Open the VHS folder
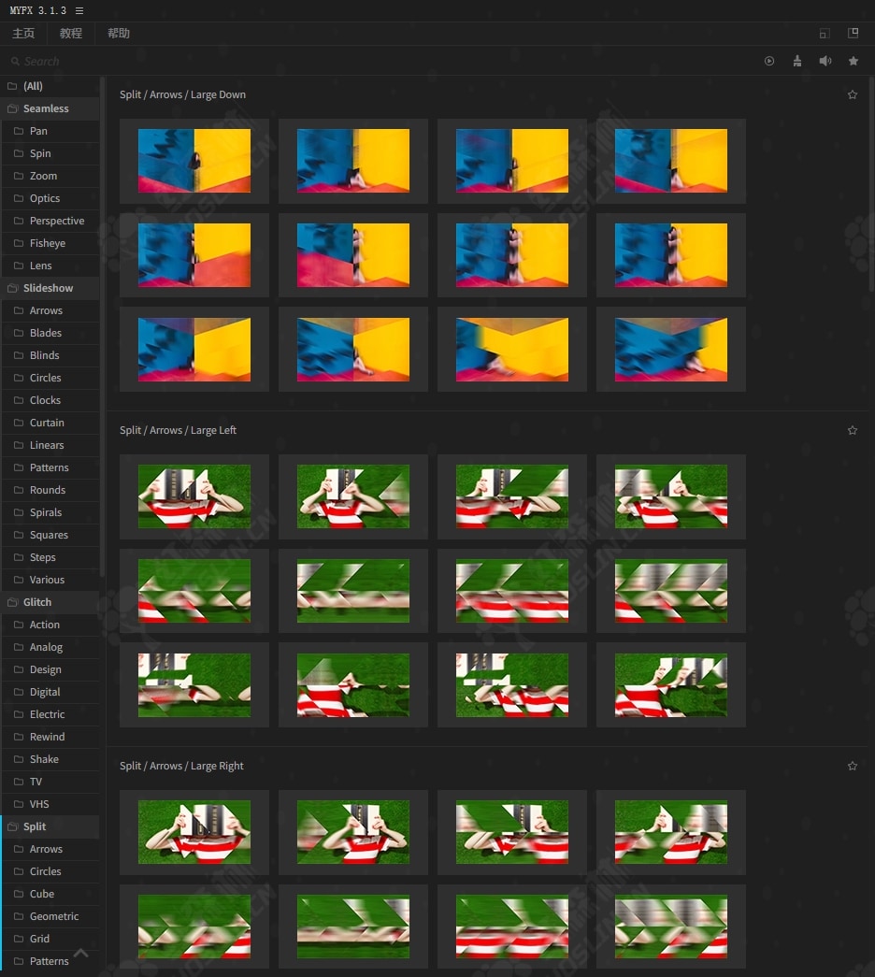Viewport: 875px width, 977px height. coord(50,804)
